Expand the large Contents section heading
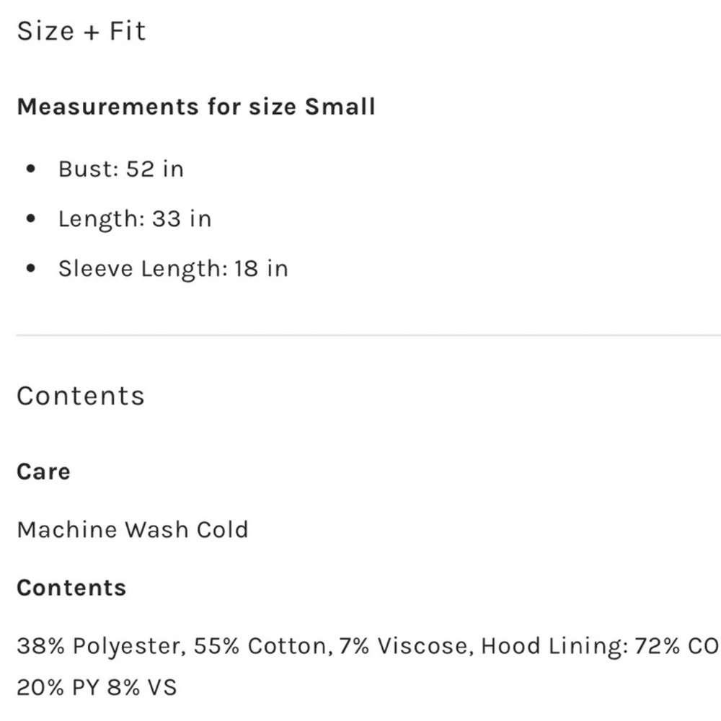 tap(81, 396)
